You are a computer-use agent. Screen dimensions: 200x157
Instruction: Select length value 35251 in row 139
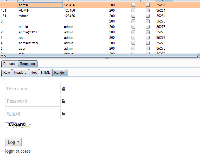pos(164,5)
